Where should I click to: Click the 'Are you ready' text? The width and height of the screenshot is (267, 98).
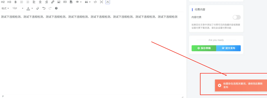point(216,40)
